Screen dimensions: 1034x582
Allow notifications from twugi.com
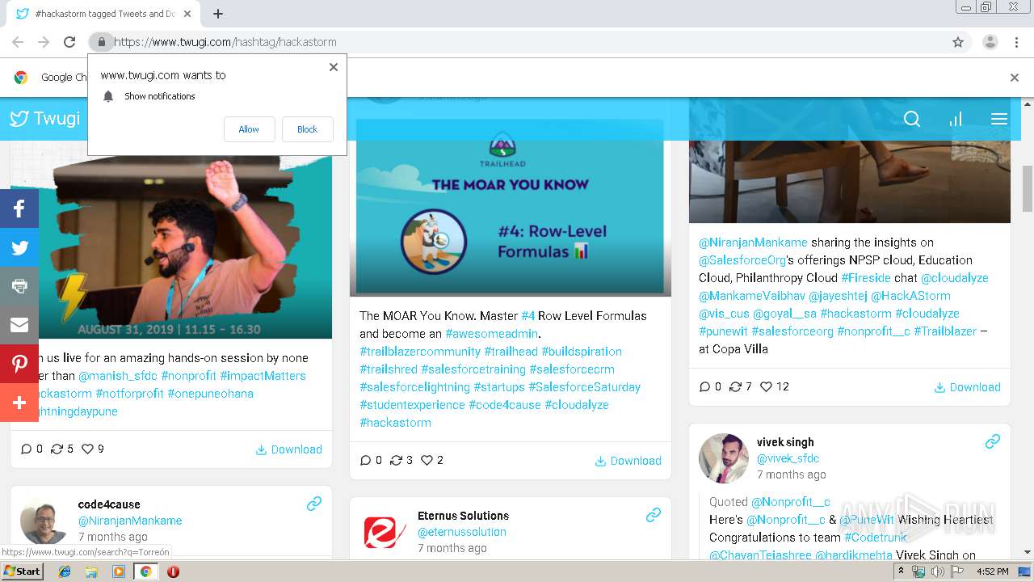pyautogui.click(x=249, y=129)
